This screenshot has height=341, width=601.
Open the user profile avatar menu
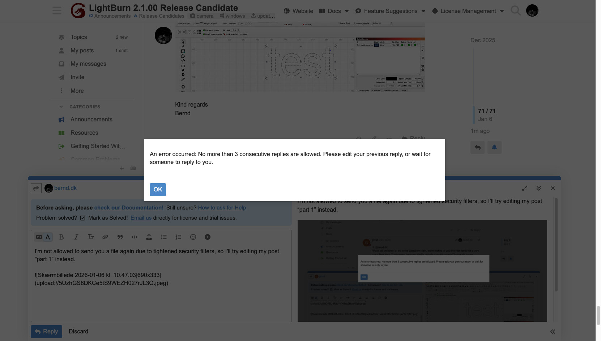[x=532, y=10]
